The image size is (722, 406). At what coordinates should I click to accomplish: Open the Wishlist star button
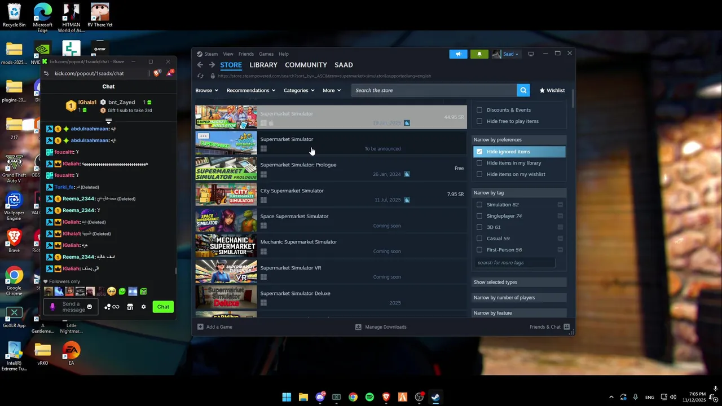(552, 90)
